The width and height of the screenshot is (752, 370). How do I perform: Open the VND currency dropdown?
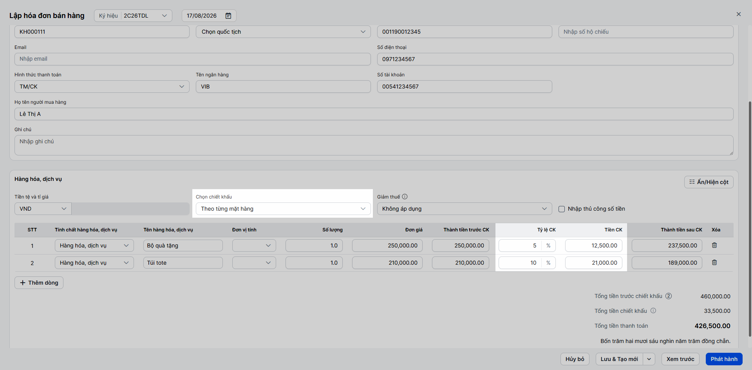[x=43, y=209]
